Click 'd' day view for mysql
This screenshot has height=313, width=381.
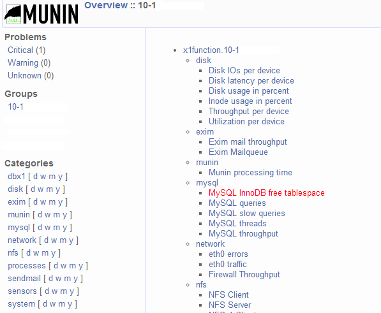40,228
